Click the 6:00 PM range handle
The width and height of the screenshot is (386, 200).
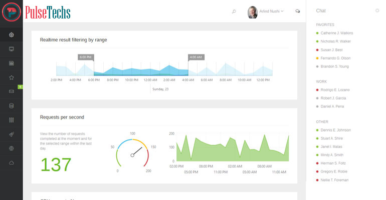pyautogui.click(x=86, y=57)
